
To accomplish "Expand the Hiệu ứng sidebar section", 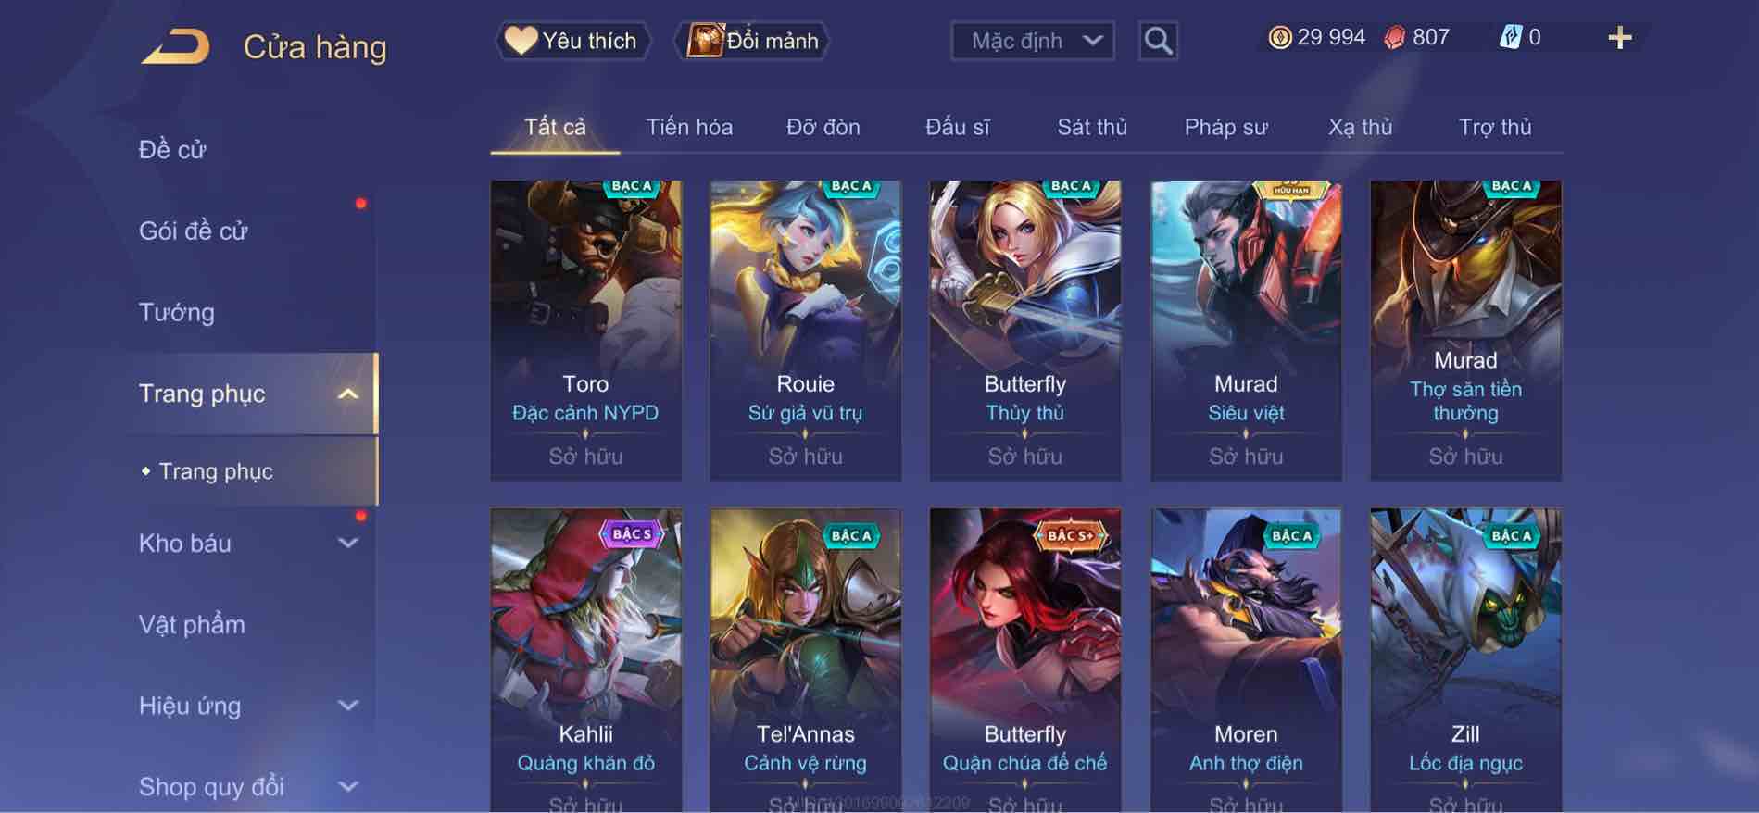I will 347,706.
